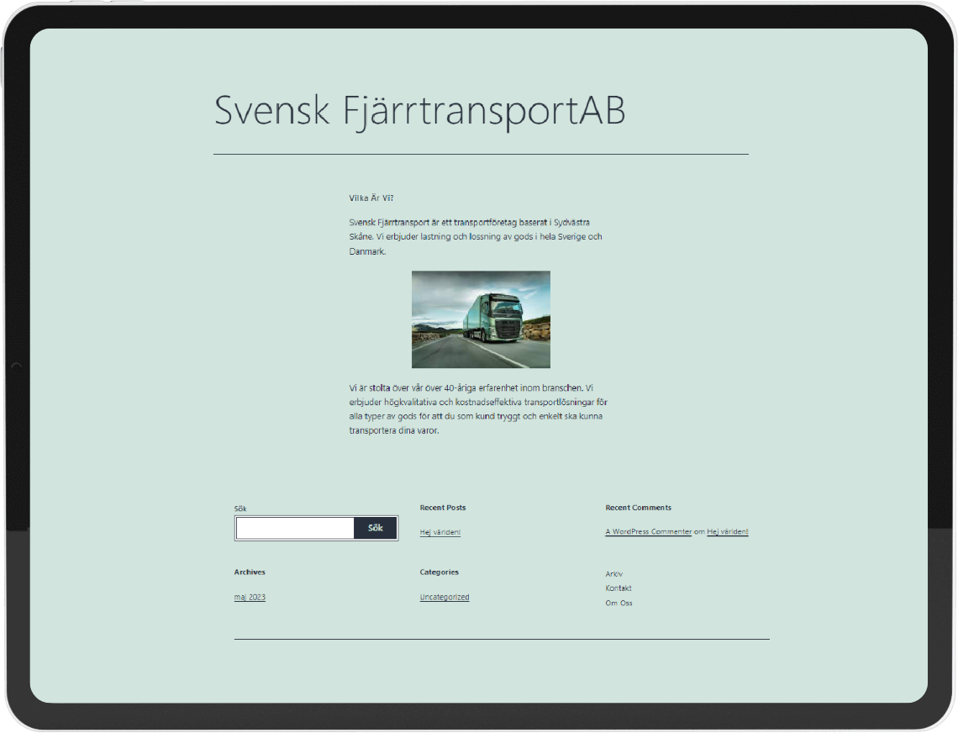Open the Uncategorized category link
Image resolution: width=958 pixels, height=733 pixels.
coord(445,598)
